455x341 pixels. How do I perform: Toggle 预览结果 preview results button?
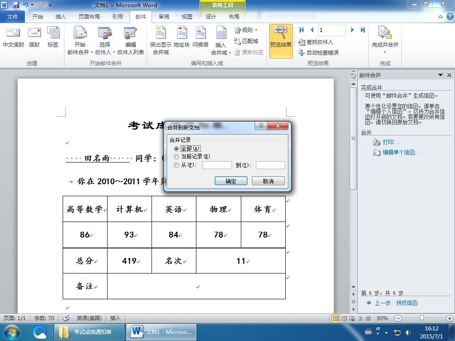281,40
